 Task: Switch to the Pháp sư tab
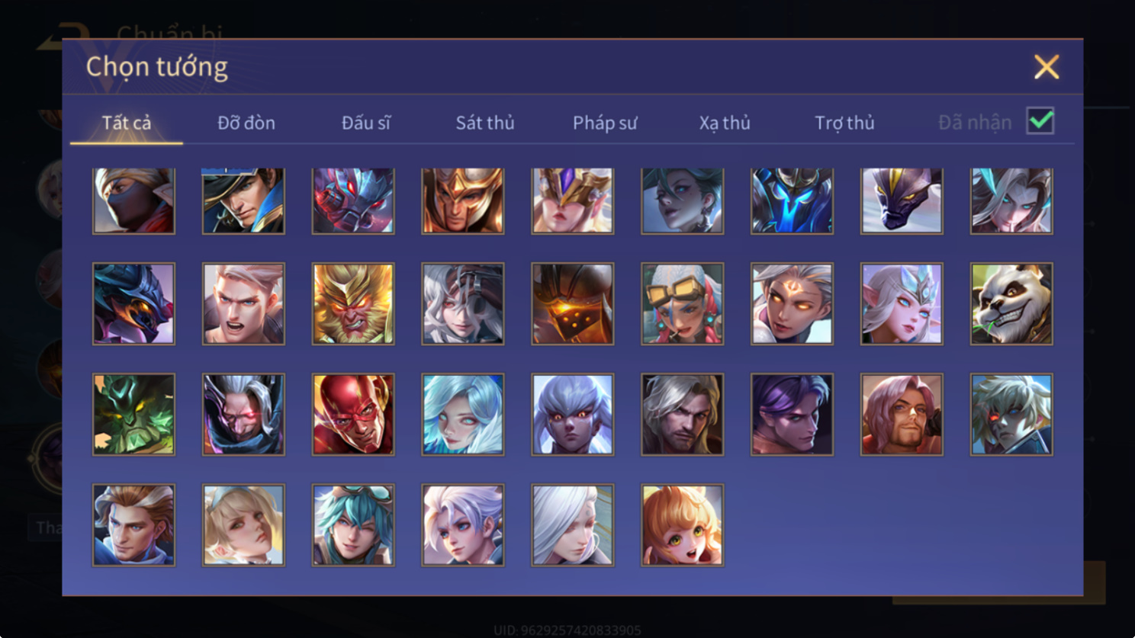pos(605,123)
